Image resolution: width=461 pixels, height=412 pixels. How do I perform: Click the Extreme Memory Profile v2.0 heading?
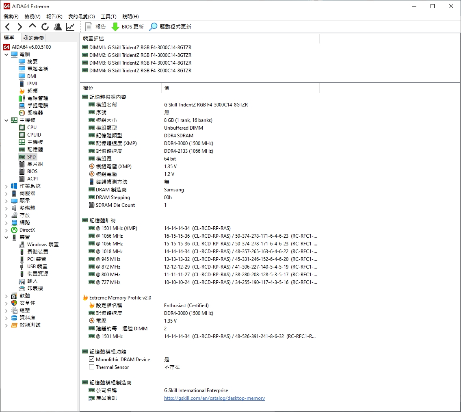(x=120, y=297)
